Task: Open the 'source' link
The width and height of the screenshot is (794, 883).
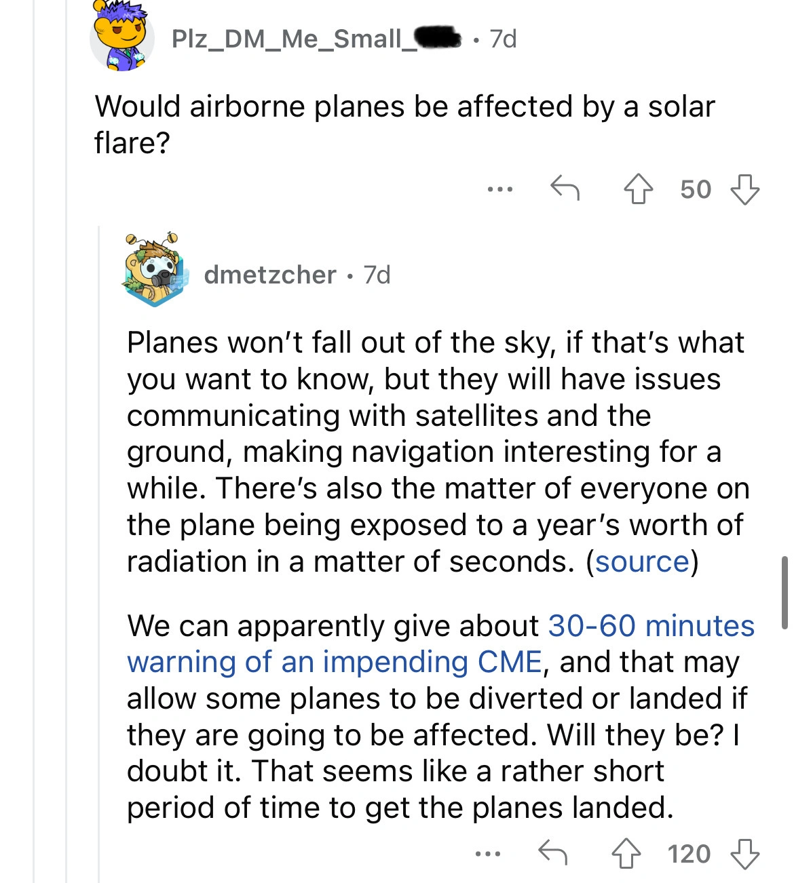Action: click(x=642, y=562)
